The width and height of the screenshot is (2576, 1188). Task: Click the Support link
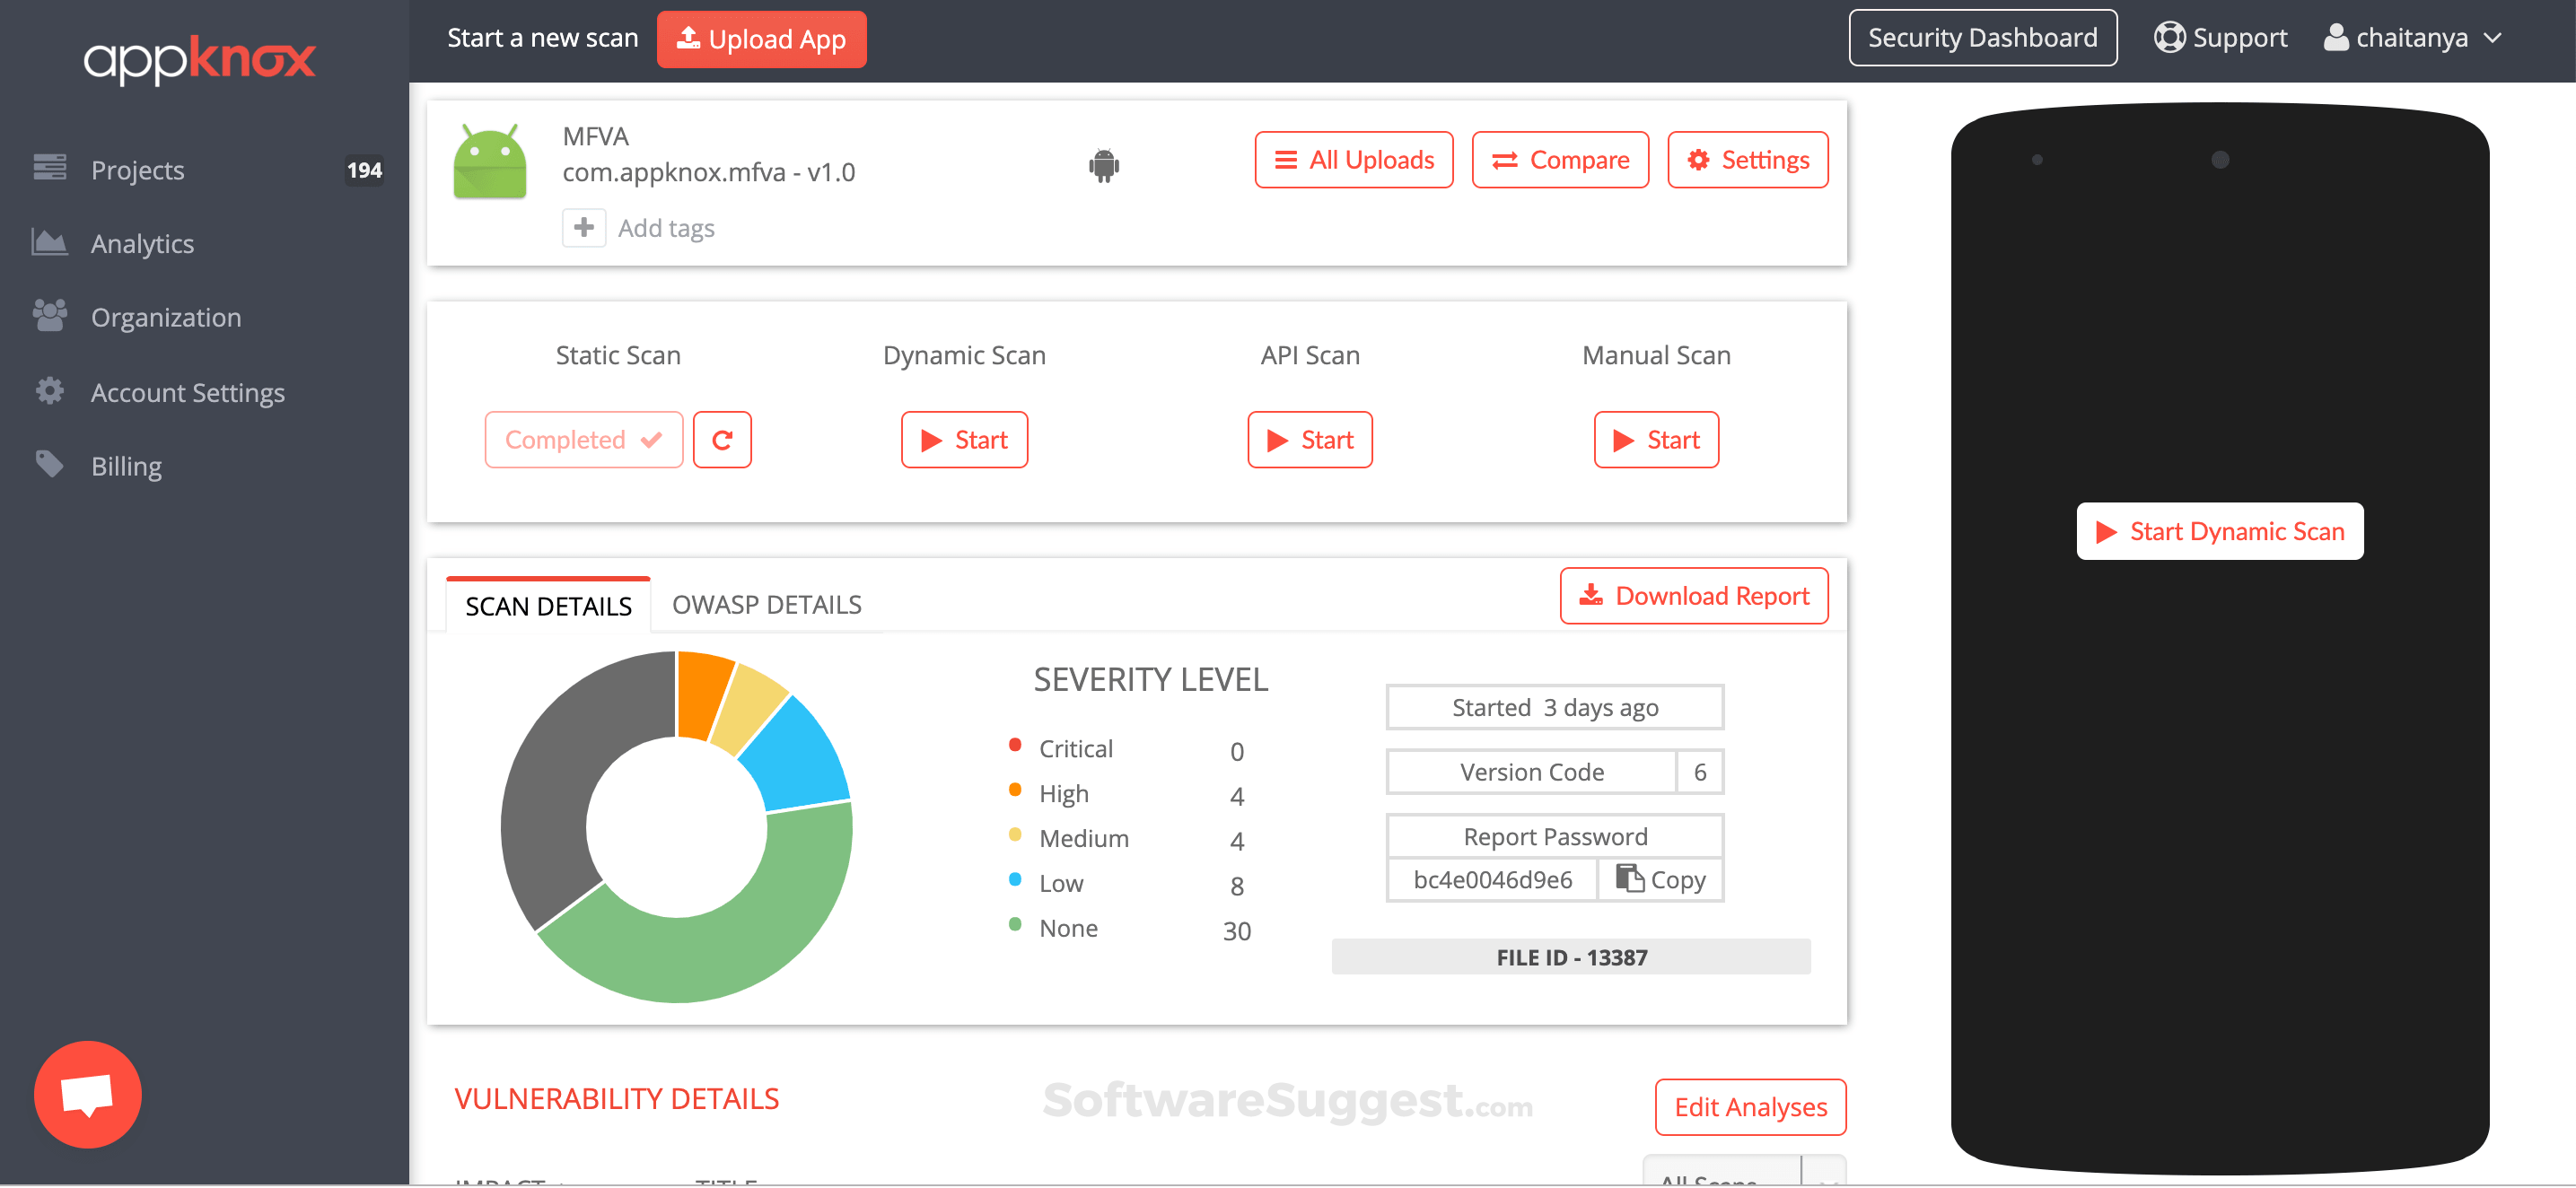pyautogui.click(x=2220, y=38)
